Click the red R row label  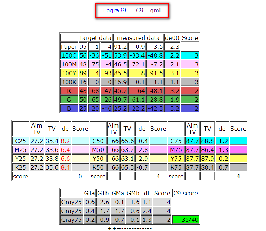click(x=69, y=91)
